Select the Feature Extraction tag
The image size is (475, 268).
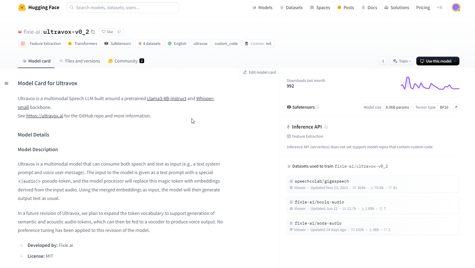(41, 43)
